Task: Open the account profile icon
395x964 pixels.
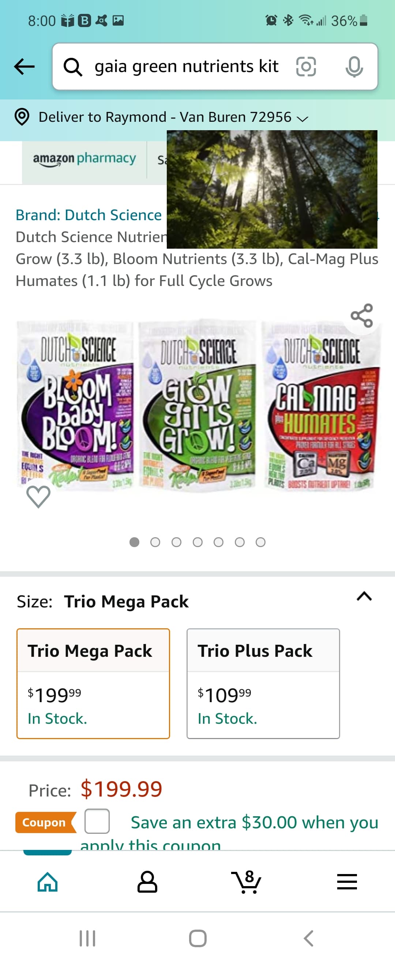Action: [147, 882]
